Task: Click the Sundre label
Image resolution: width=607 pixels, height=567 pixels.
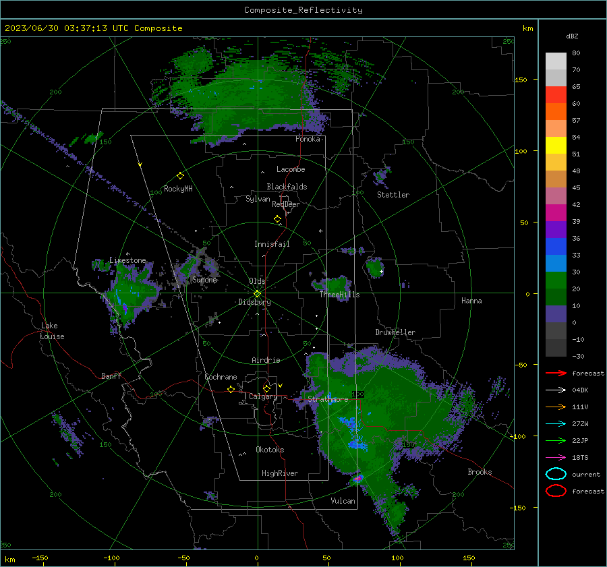Action: pos(204,279)
